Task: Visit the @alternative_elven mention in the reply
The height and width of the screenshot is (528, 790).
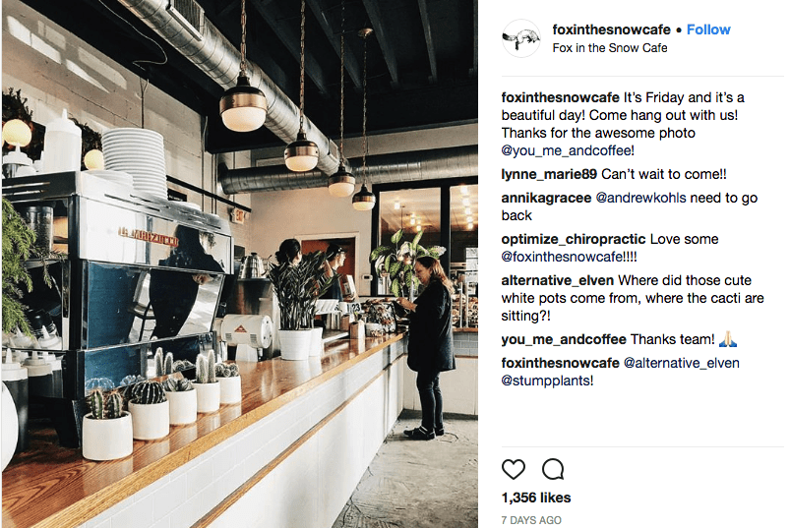Action: click(682, 363)
